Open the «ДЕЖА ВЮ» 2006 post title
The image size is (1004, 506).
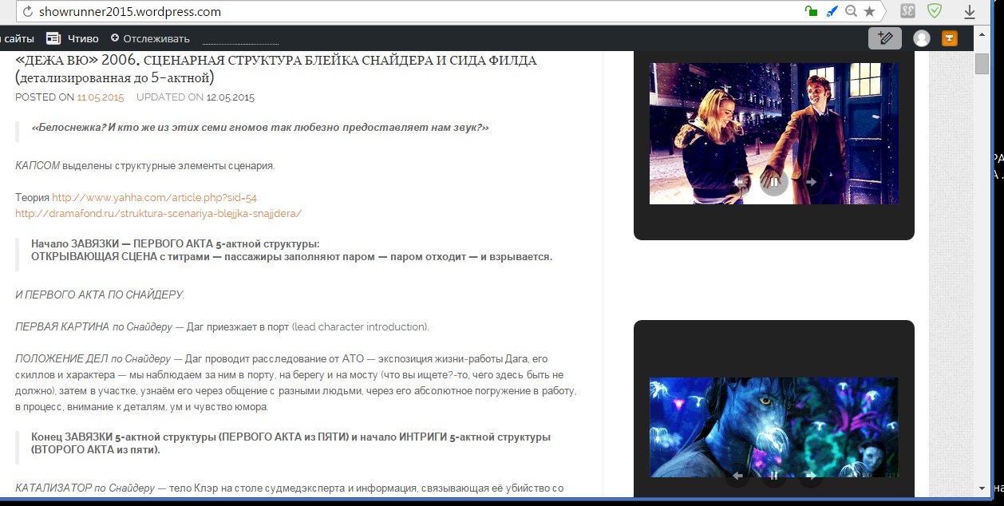pyautogui.click(x=276, y=69)
